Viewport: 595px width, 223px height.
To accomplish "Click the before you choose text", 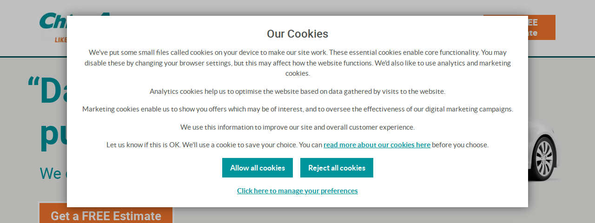I will [x=460, y=144].
